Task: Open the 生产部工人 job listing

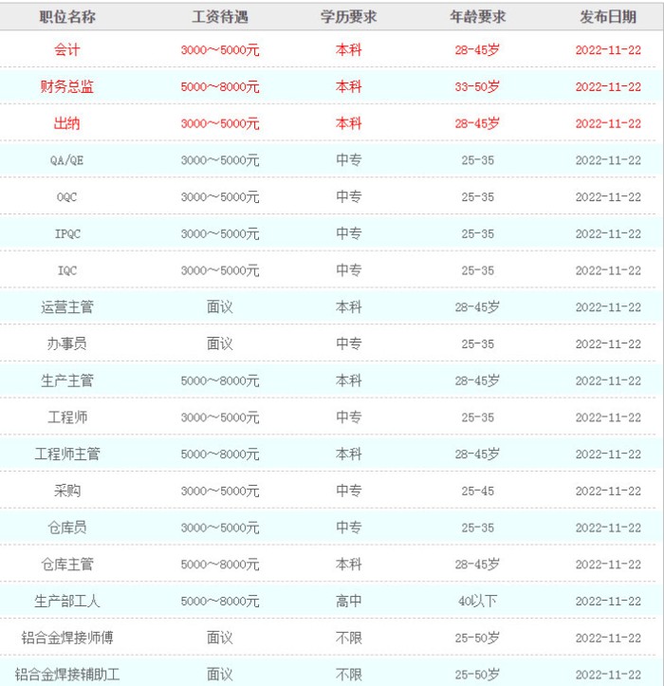Action: click(x=67, y=601)
